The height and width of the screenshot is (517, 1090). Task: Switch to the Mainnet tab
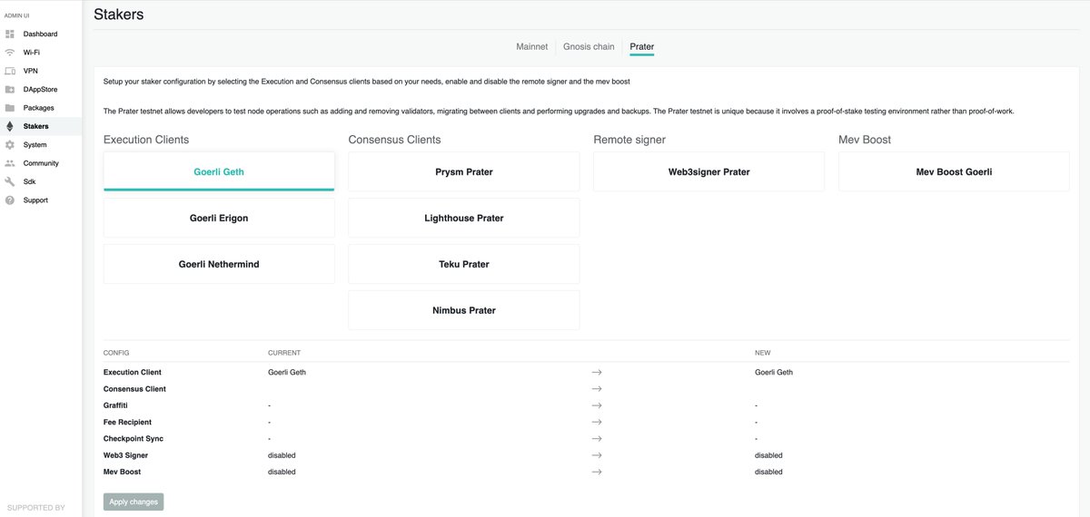pos(531,46)
